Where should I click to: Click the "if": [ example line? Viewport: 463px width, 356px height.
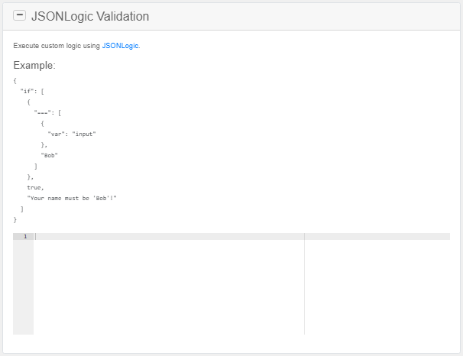tap(32, 91)
